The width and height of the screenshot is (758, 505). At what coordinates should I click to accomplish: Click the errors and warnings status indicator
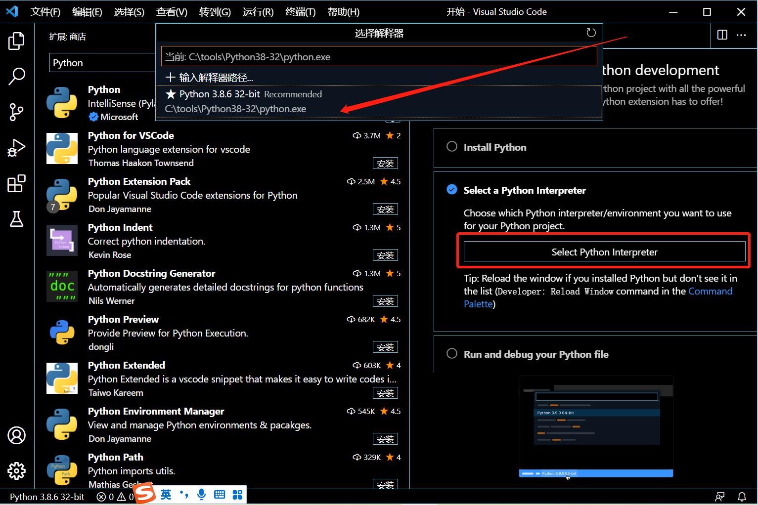click(x=115, y=497)
